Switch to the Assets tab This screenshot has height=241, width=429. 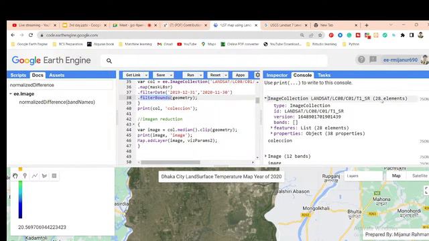pyautogui.click(x=57, y=75)
